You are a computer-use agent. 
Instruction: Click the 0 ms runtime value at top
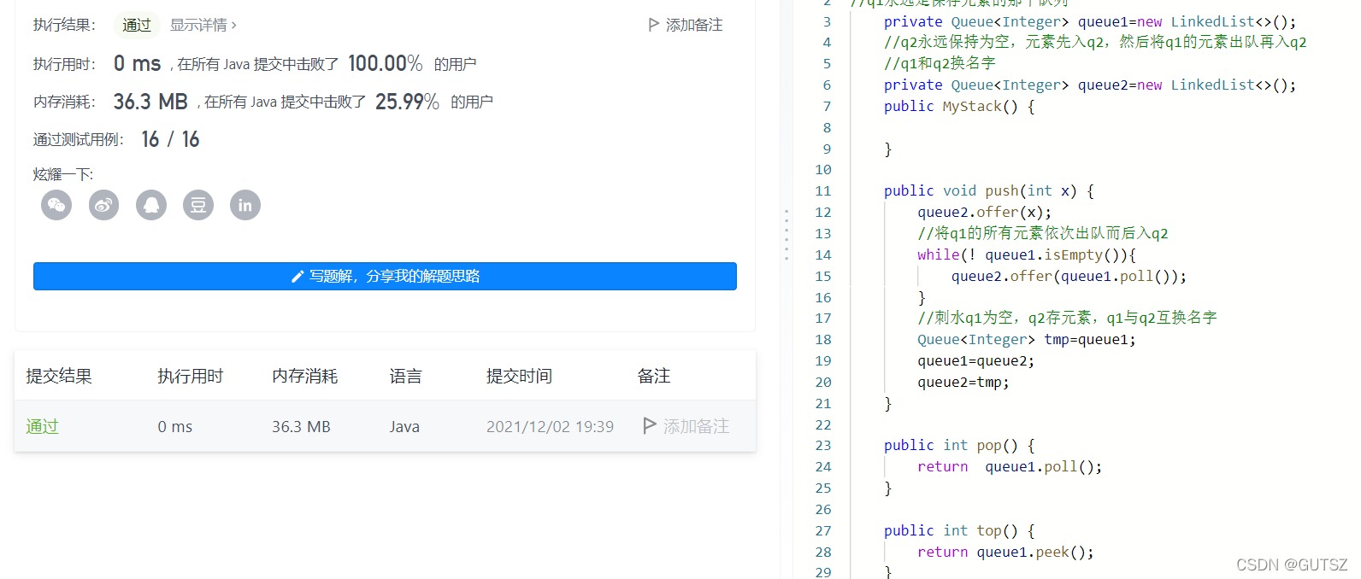point(137,63)
